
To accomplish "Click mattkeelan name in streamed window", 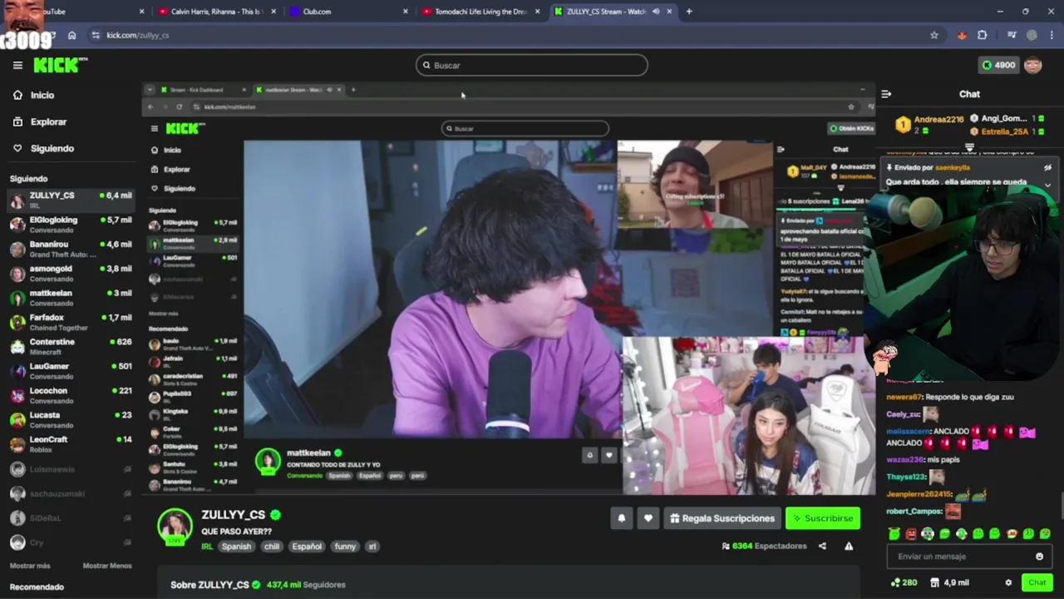I will (x=308, y=453).
